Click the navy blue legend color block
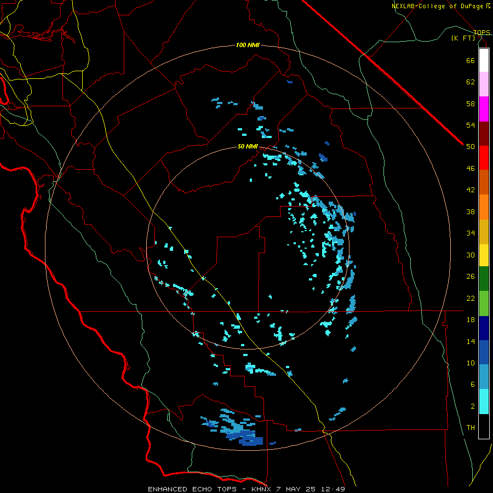Image resolution: width=493 pixels, height=493 pixels. click(484, 328)
